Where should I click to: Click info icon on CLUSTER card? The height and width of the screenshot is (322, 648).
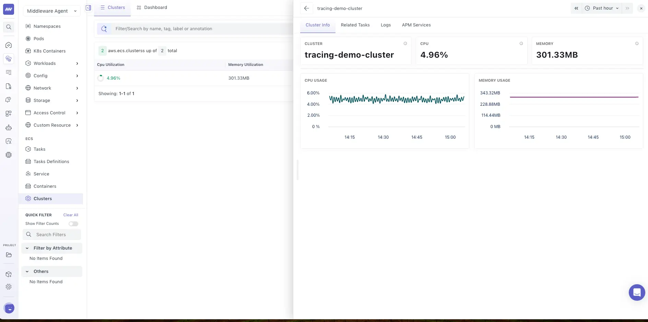point(405,44)
